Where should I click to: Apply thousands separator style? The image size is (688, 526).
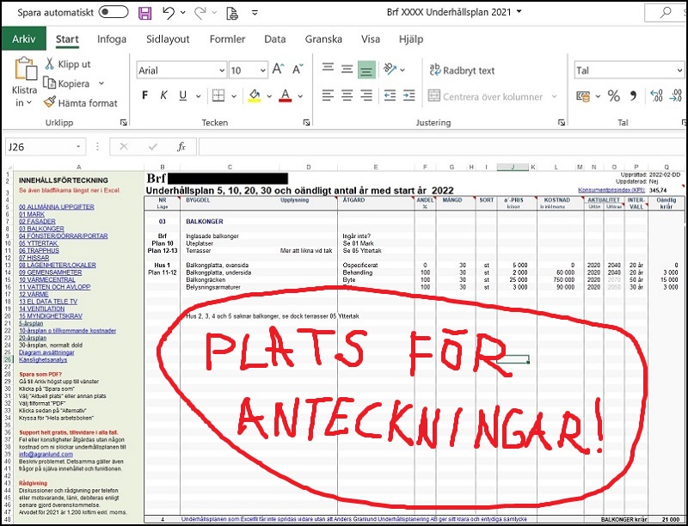633,96
